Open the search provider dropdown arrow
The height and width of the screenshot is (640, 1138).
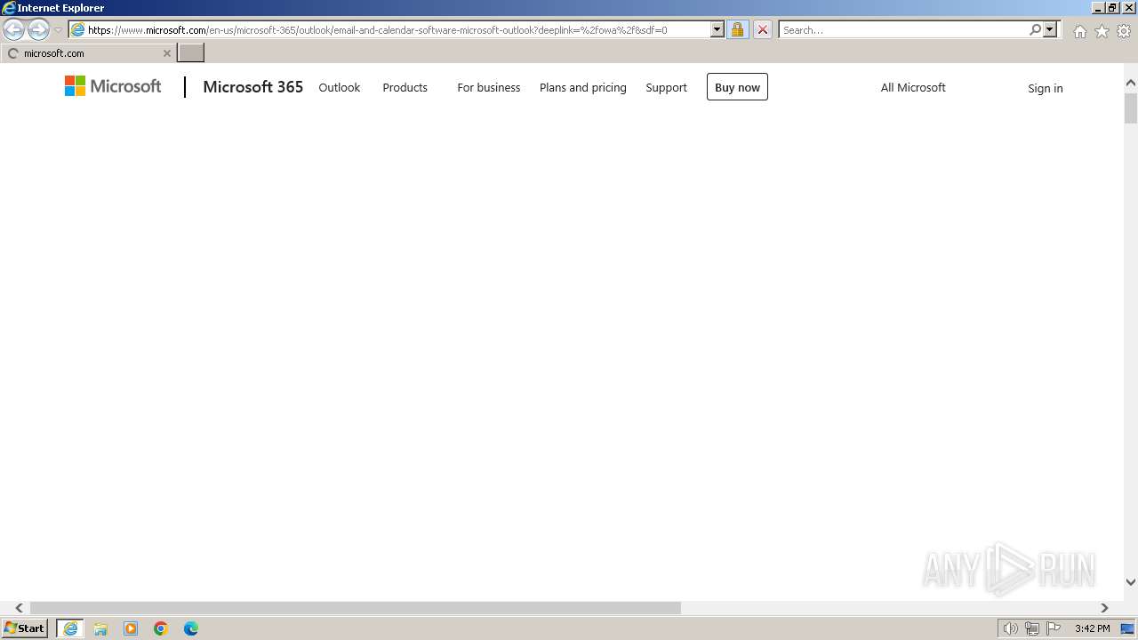[1050, 29]
